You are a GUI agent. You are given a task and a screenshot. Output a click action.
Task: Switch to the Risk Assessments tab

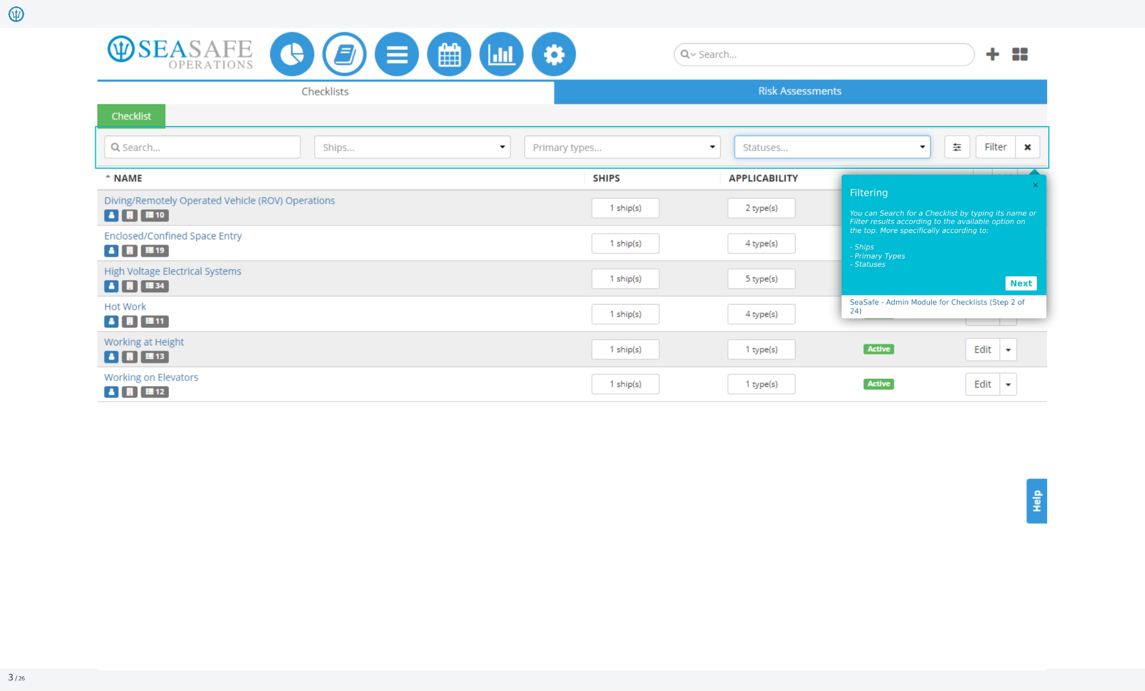800,91
